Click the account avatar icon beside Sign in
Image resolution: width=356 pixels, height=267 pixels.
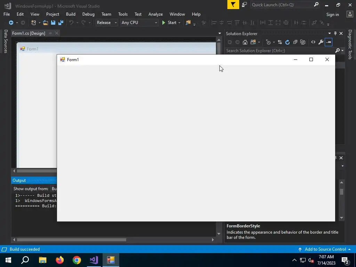[350, 14]
